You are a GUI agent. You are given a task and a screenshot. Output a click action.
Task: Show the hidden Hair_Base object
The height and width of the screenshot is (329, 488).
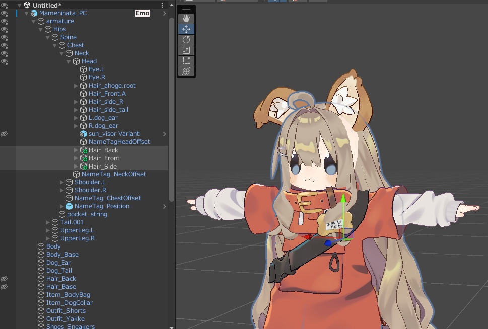(x=4, y=287)
